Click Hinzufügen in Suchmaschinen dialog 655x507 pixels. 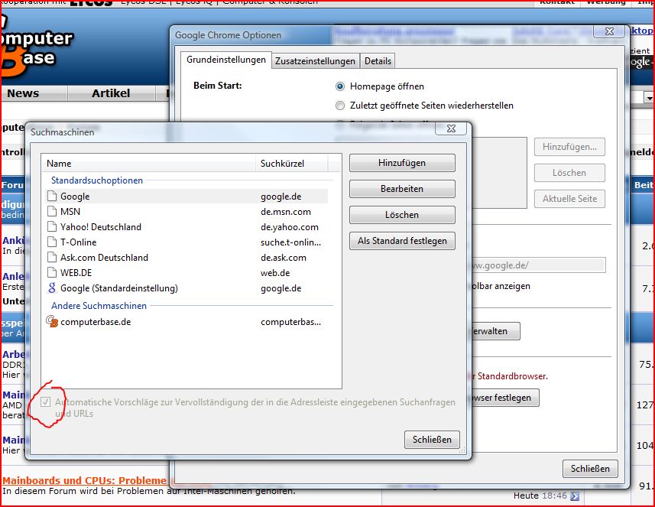point(402,163)
